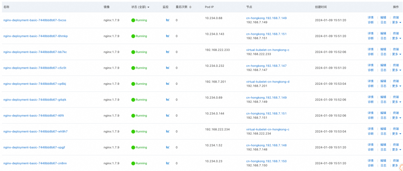
Task: Open monitoring chart for pod 5xcss
Action: coord(168,20)
